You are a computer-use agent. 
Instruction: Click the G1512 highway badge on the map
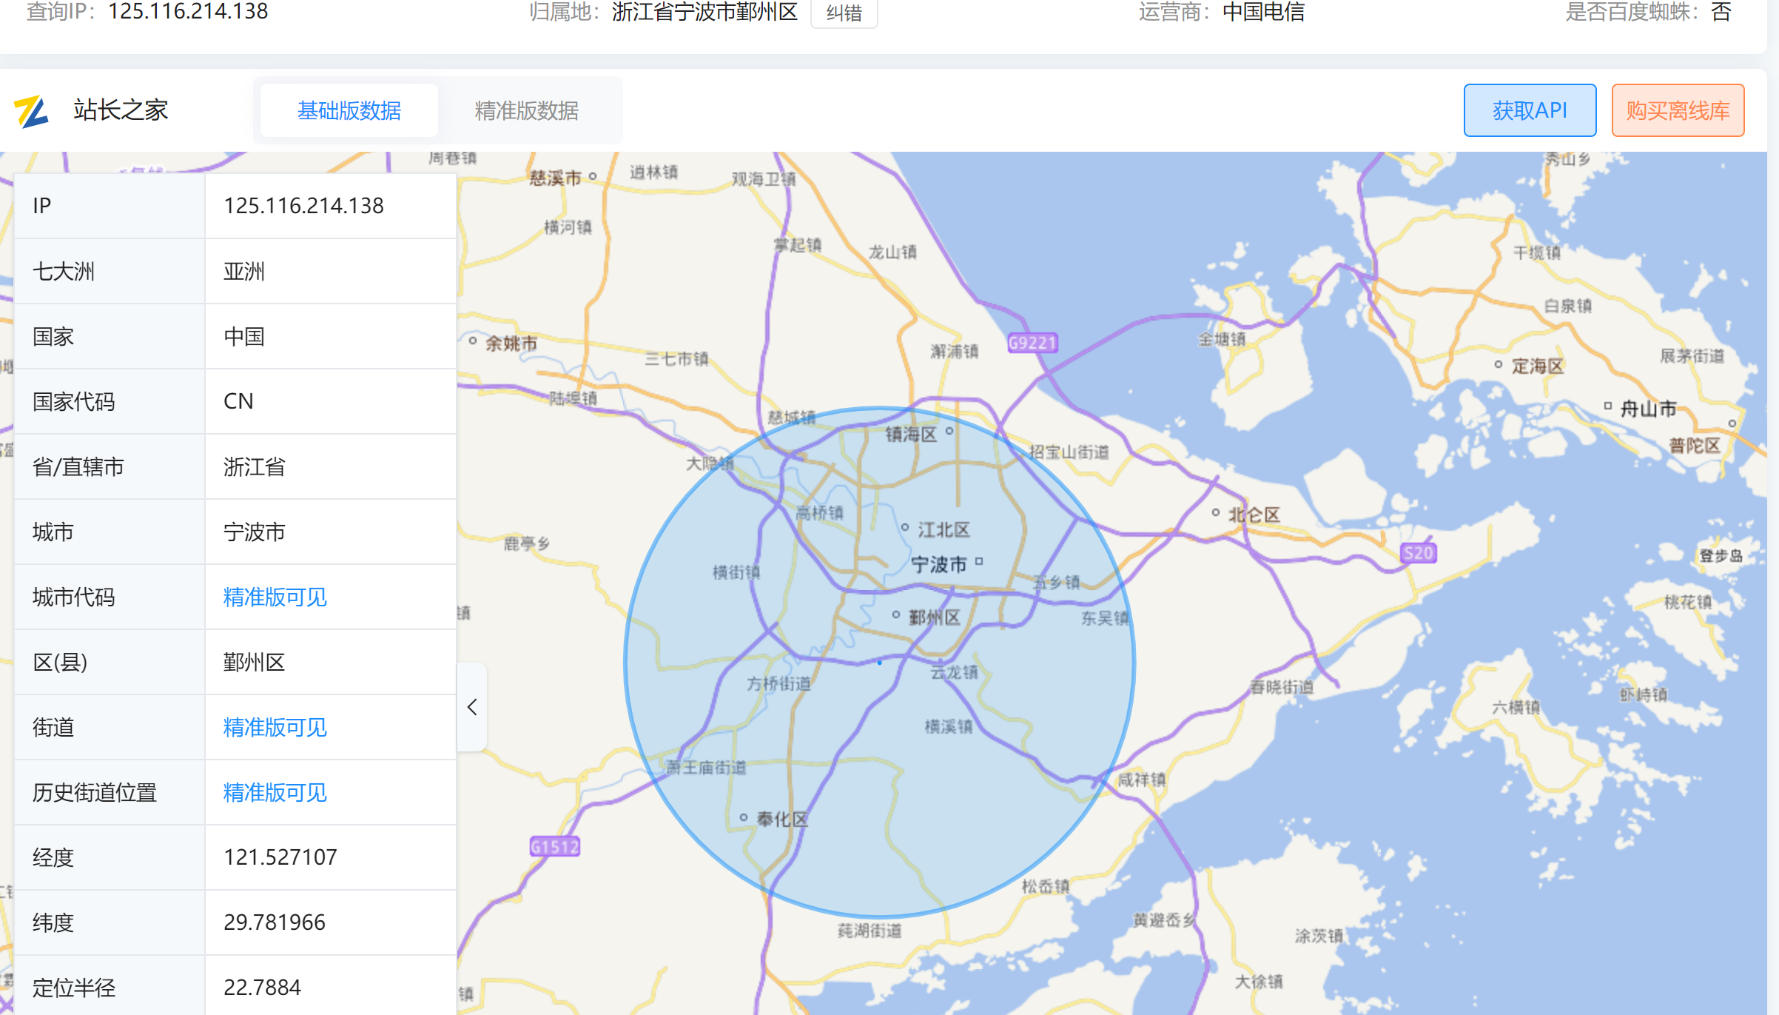pyautogui.click(x=554, y=846)
